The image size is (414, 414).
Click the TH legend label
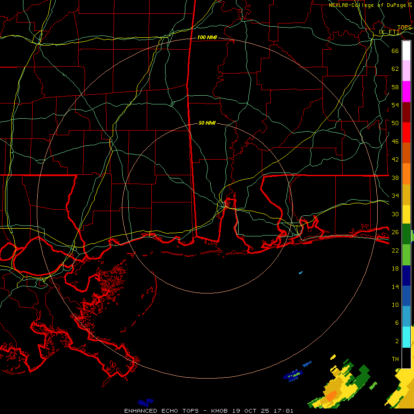[x=395, y=359]
